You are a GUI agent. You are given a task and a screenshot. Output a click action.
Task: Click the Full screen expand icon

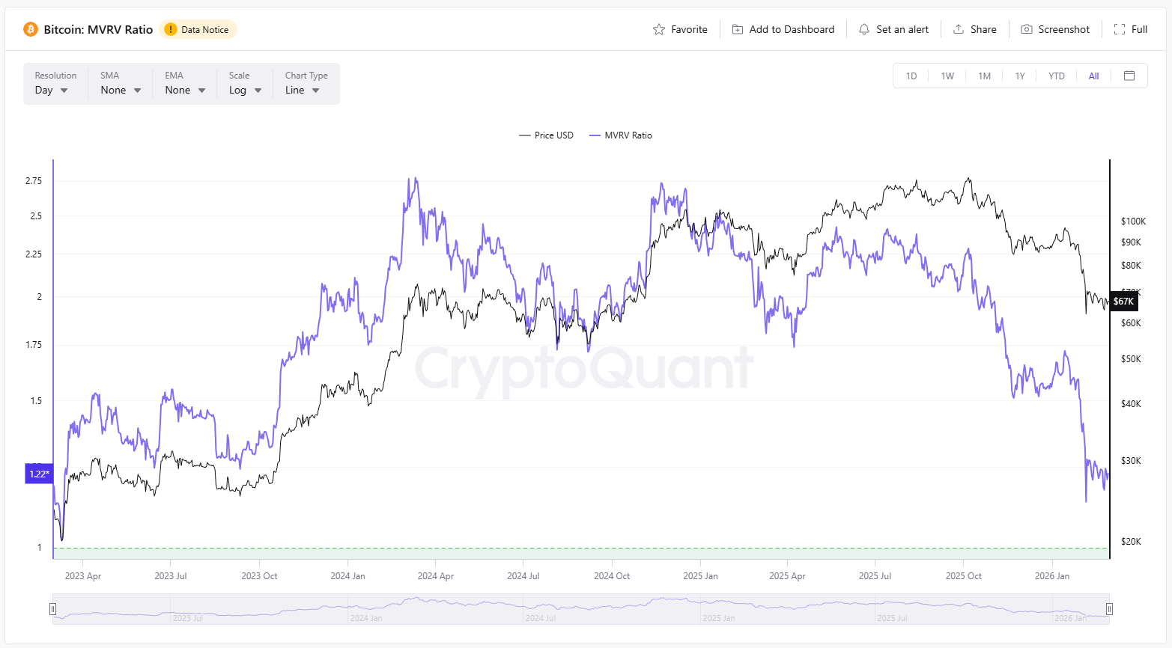click(x=1120, y=29)
